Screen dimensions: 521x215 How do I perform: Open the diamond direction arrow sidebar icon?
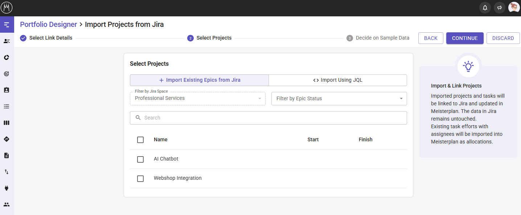tap(7, 139)
